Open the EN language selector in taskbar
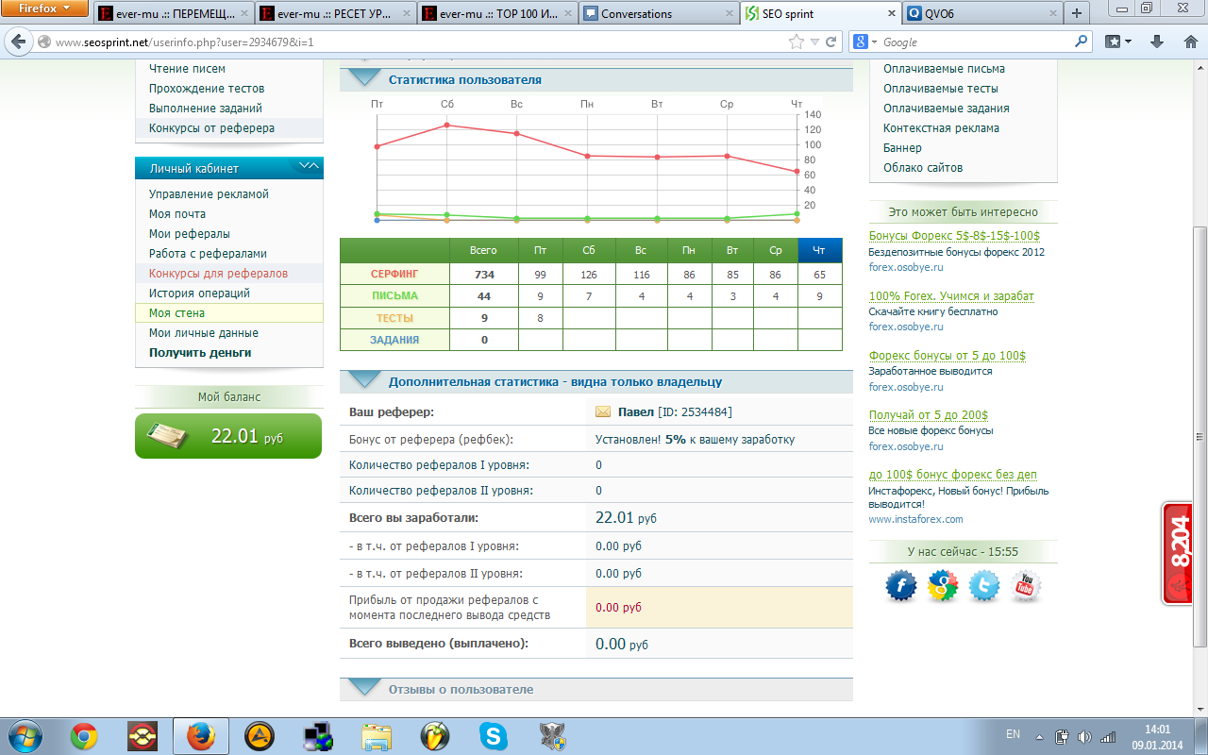The image size is (1208, 755). click(1013, 734)
